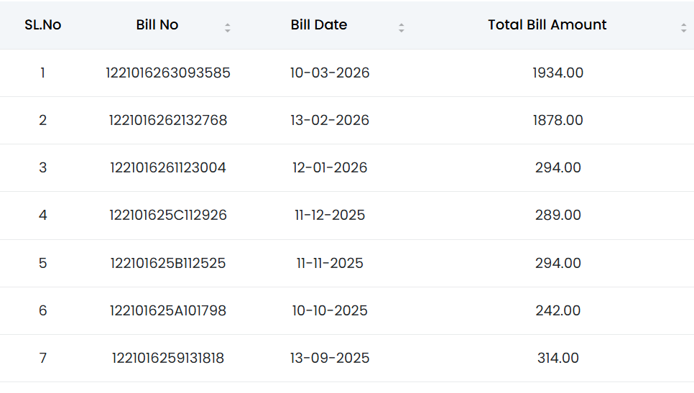The height and width of the screenshot is (393, 694).
Task: Click the sort arrows beside Bill Date
Action: [402, 28]
